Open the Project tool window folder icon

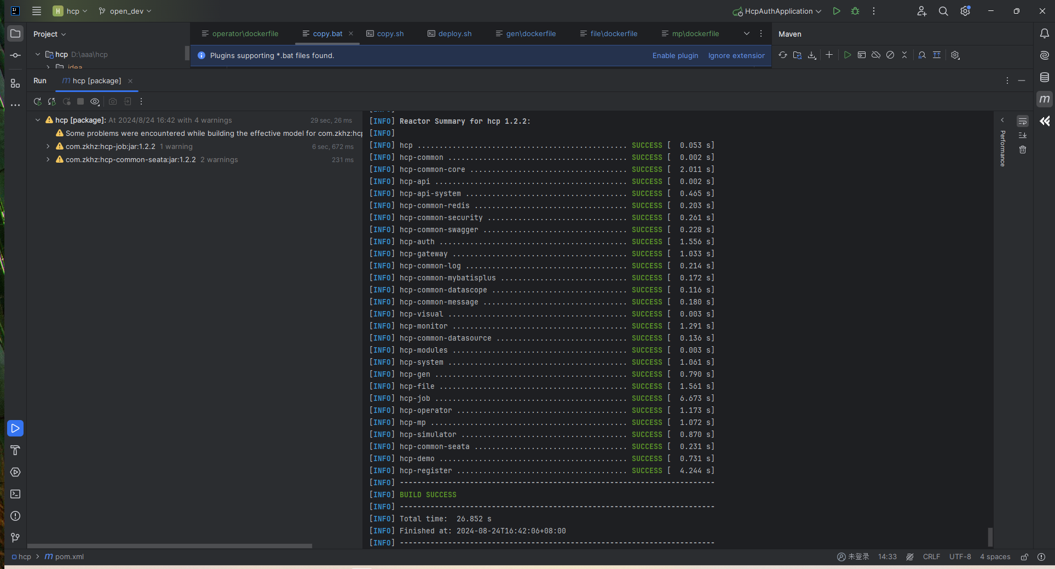point(15,33)
